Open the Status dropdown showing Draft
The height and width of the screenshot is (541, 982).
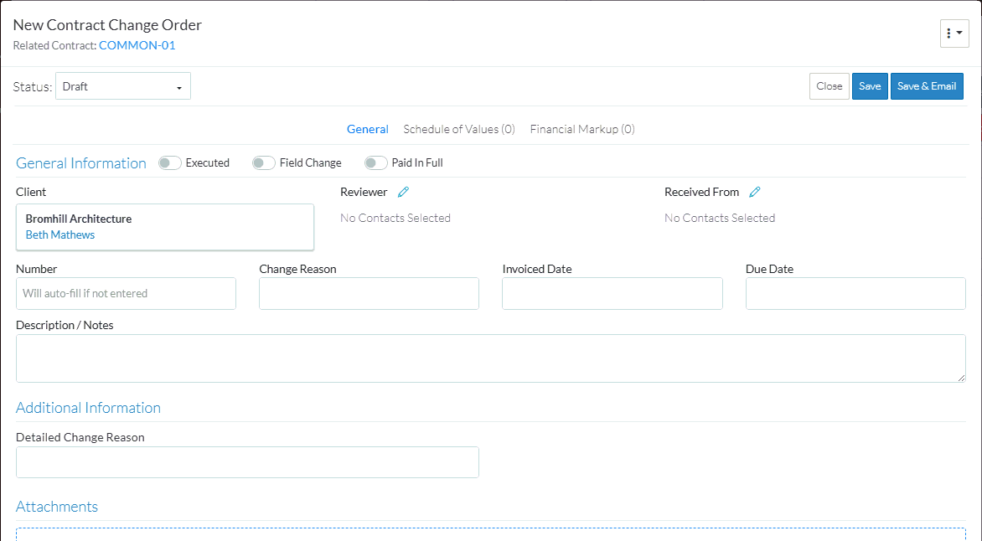[x=123, y=86]
